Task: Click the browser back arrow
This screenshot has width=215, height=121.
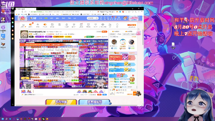Action: [17, 12]
